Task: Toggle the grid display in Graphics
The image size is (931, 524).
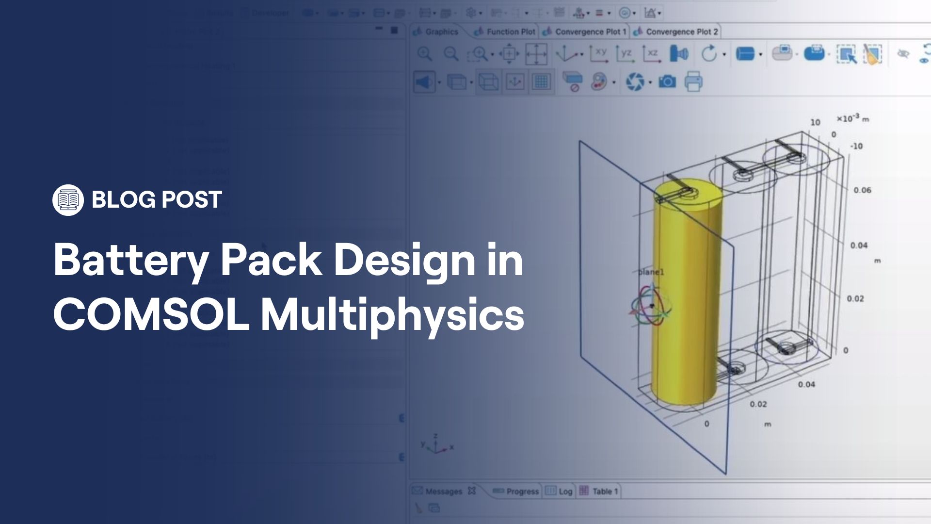Action: (x=541, y=81)
